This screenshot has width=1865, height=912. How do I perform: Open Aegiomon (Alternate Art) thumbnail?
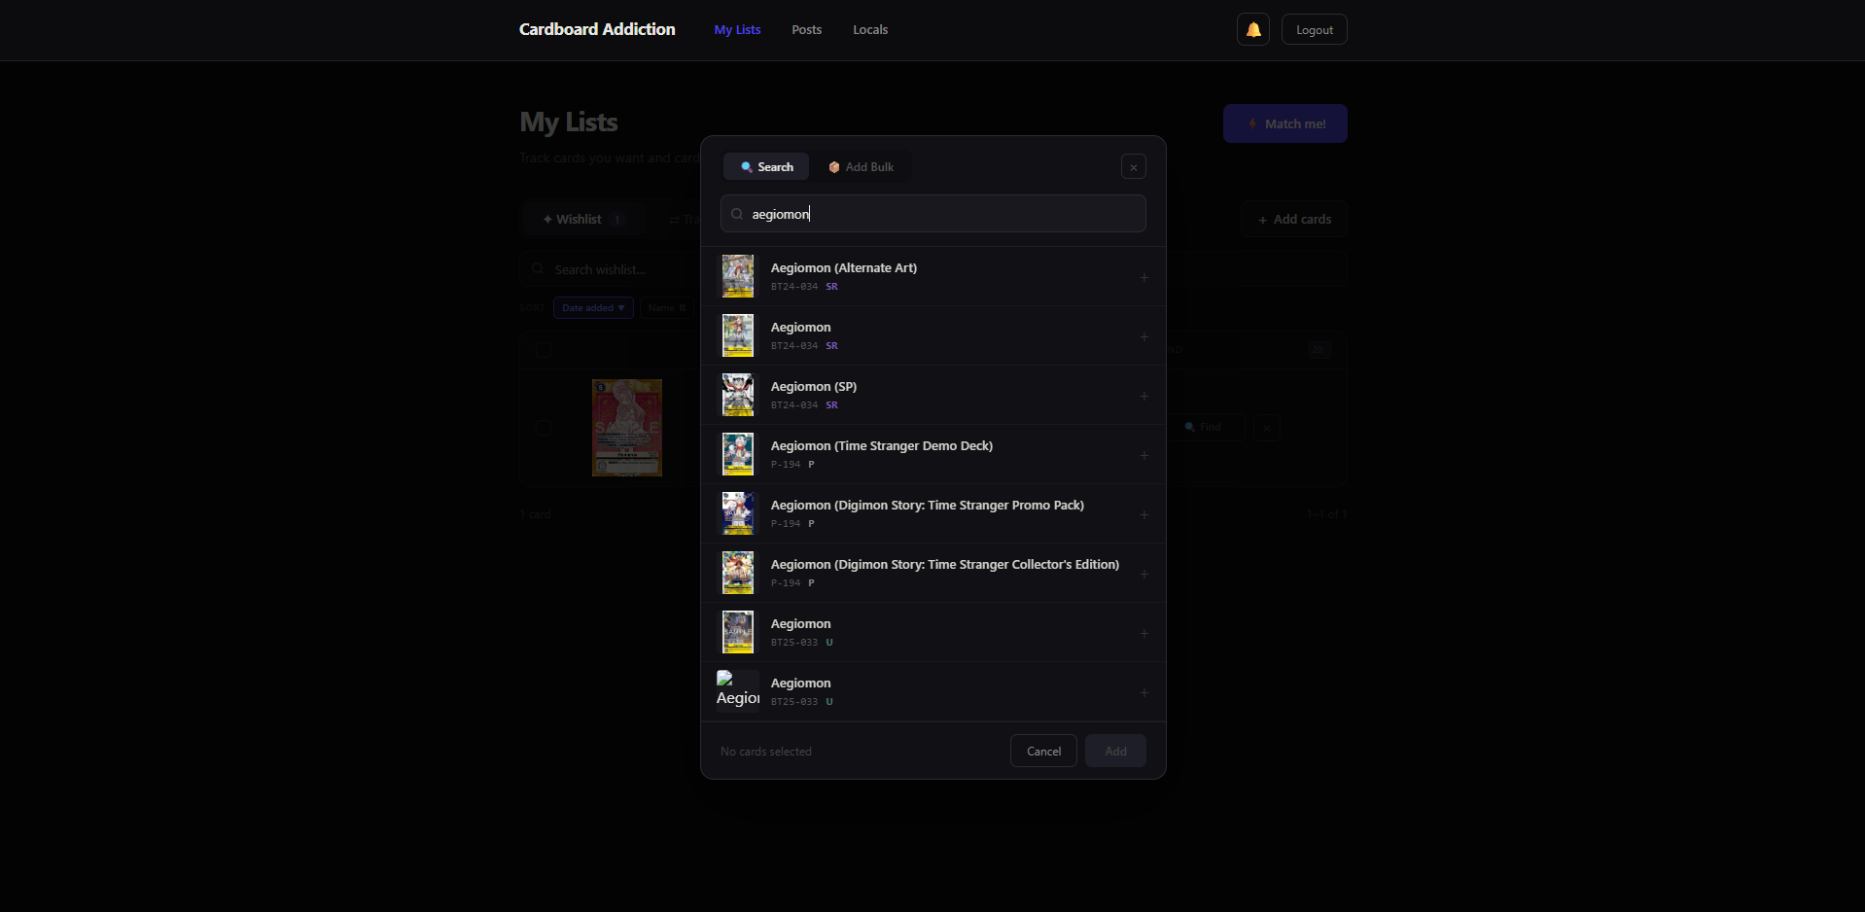pos(738,276)
